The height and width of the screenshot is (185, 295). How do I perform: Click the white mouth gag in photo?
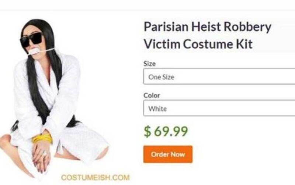point(34,51)
